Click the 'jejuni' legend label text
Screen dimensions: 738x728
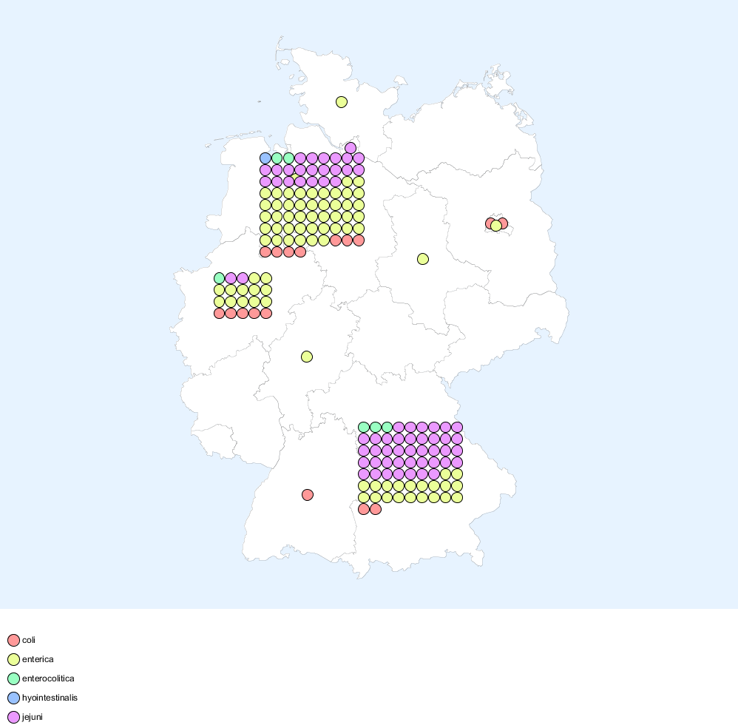(x=33, y=717)
